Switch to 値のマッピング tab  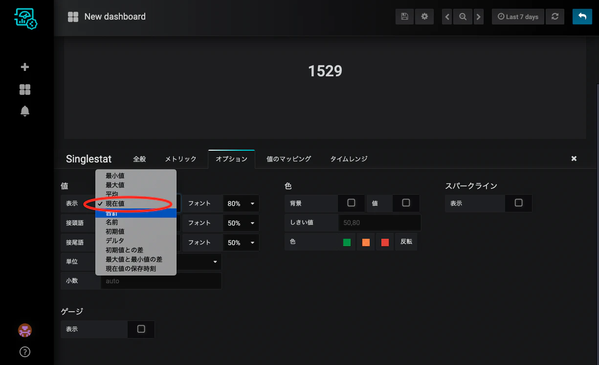coord(288,159)
